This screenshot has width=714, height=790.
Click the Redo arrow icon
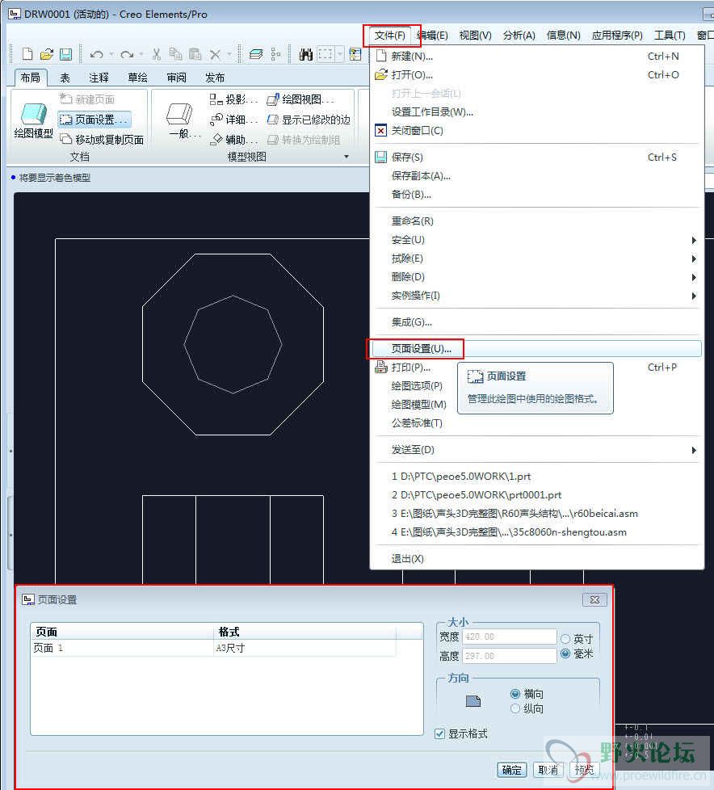tap(127, 54)
